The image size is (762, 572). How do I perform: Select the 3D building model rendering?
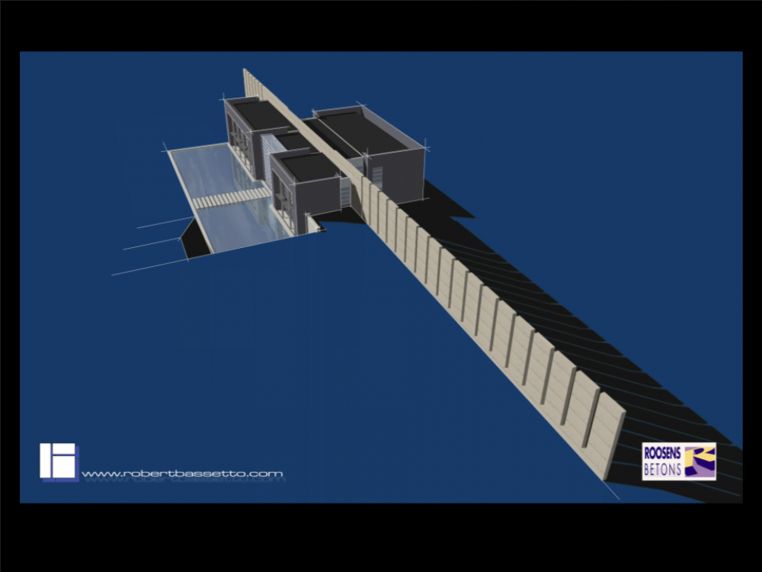[x=381, y=277]
